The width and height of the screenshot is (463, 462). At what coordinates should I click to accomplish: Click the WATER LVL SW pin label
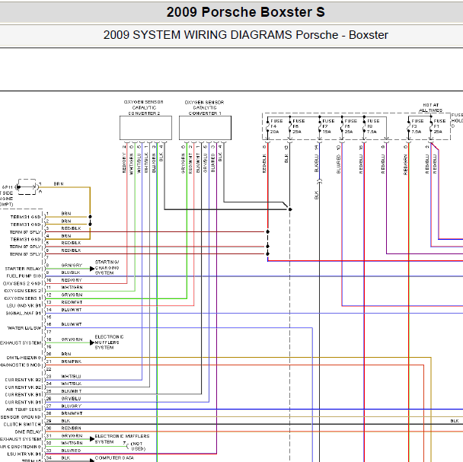24,328
